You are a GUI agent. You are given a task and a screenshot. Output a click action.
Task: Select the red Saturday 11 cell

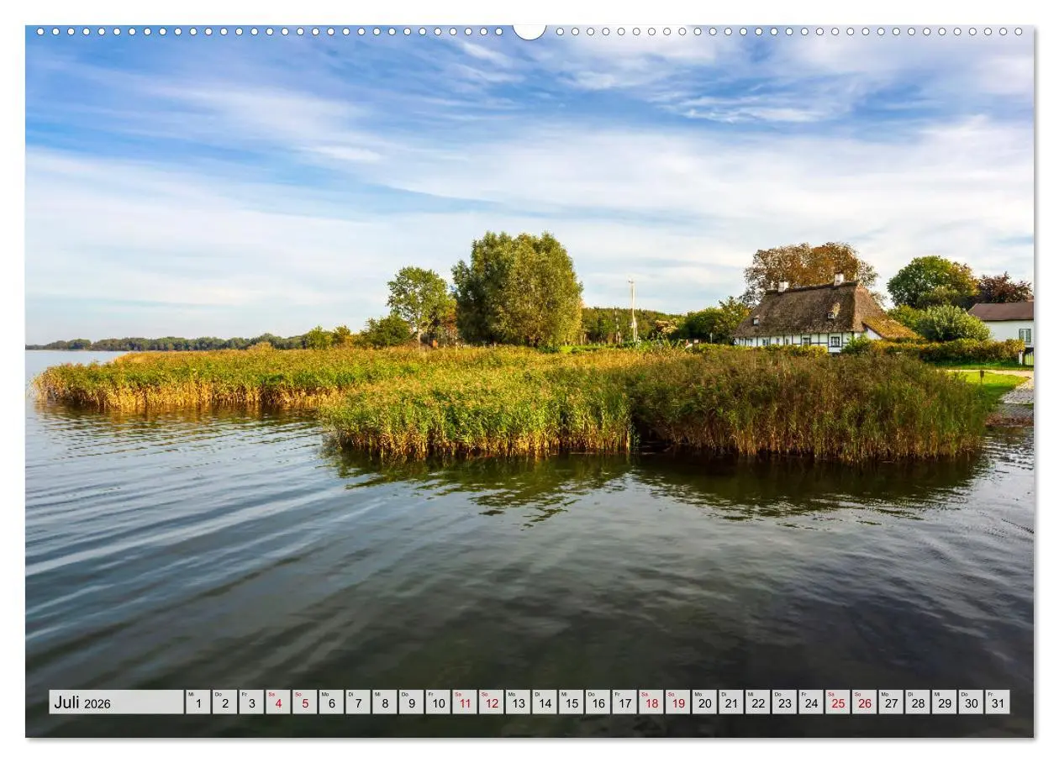coord(464,702)
